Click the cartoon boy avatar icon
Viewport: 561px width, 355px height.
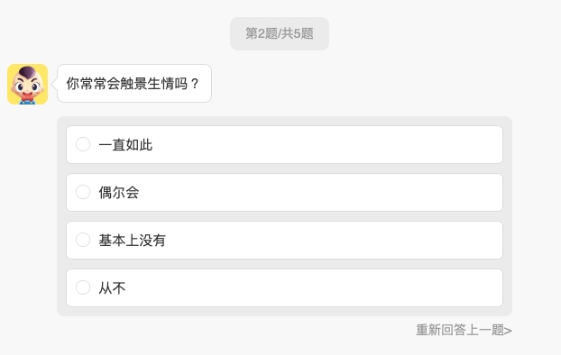28,85
